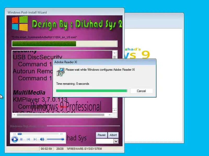Click Command 1 under USB DiscSecurity
The height and width of the screenshot is (156, 209).
pos(35,64)
